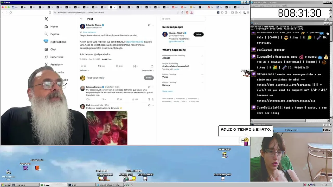This screenshot has width=333, height=187.
Task: View analytics showing 278 on Fabiana's reply
Action: [x=135, y=99]
